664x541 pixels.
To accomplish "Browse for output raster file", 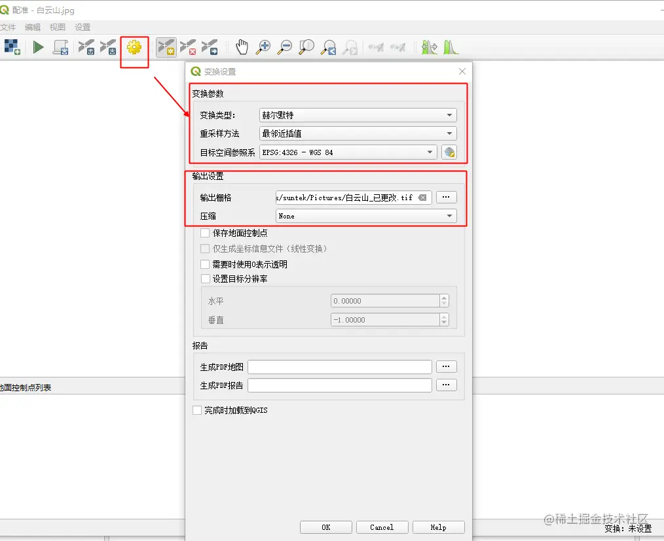I will pos(446,197).
